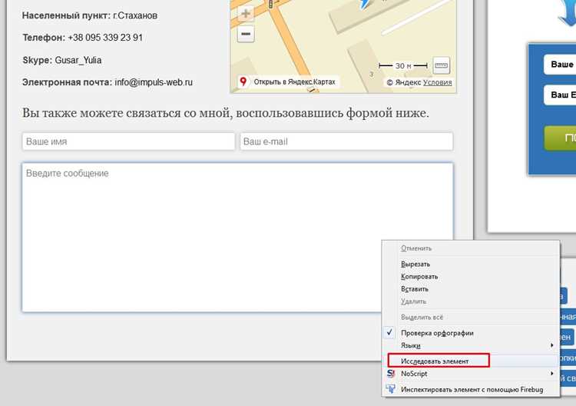
Task: Choose Отменить in the context menu
Action: pyautogui.click(x=471, y=248)
